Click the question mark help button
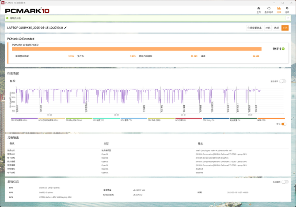 coord(288,18)
